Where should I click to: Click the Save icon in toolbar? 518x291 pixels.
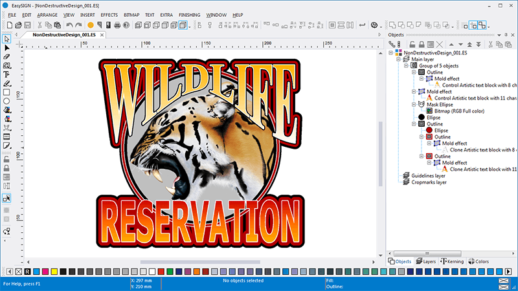[x=28, y=25]
